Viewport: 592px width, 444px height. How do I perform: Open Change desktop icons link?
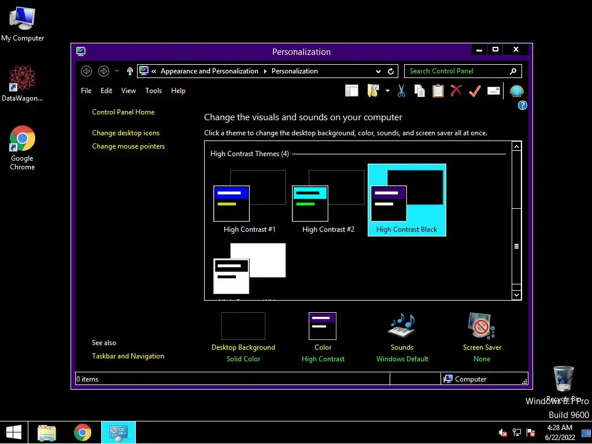tap(125, 133)
